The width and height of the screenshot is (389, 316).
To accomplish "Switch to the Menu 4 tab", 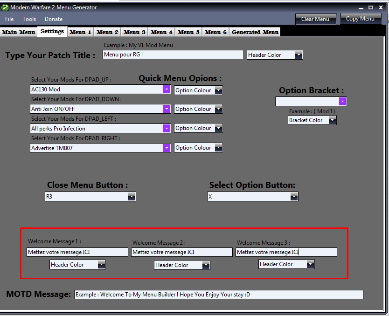I will click(x=161, y=32).
